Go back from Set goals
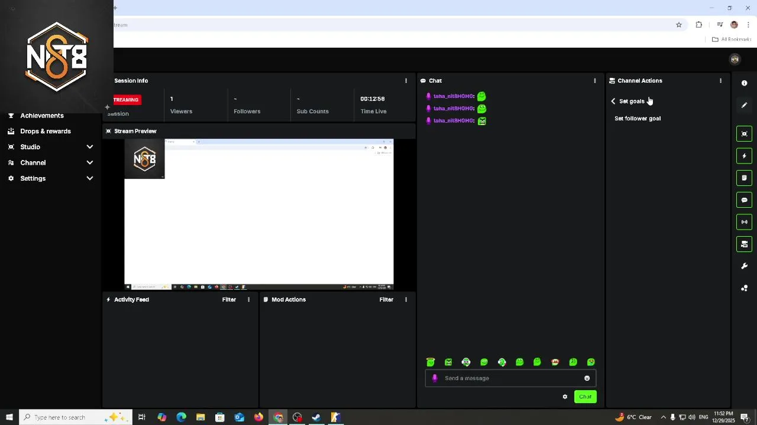 coord(613,101)
